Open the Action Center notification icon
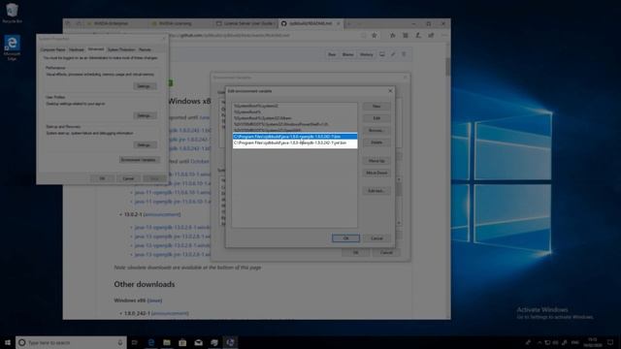 pyautogui.click(x=610, y=342)
